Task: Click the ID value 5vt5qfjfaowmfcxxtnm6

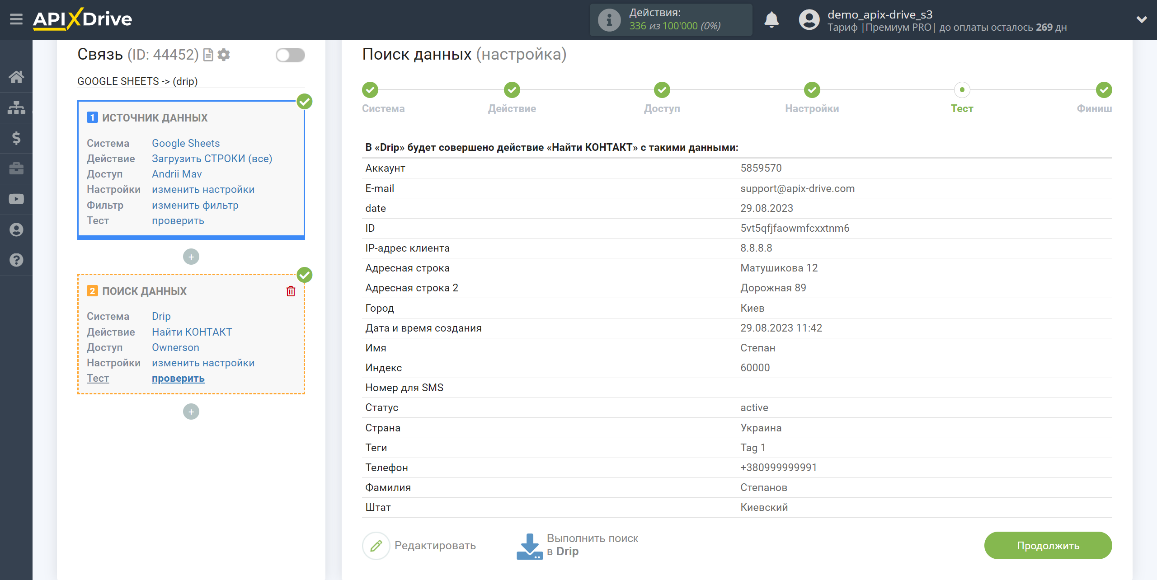Action: tap(795, 228)
